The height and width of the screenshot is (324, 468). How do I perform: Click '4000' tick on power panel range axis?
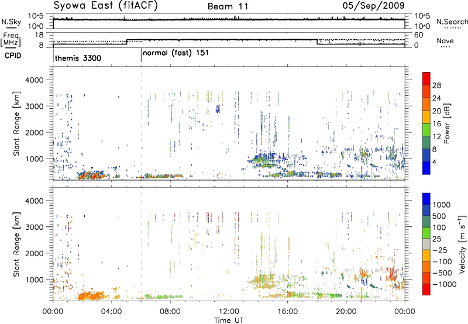coord(34,80)
